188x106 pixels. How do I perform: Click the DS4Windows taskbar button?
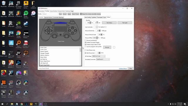point(41,104)
